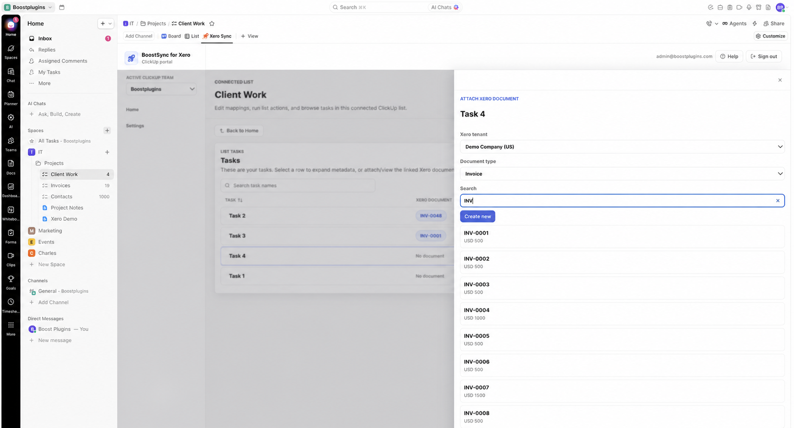Screen dimensions: 794x428
Task: Click the Help button
Action: (x=729, y=57)
